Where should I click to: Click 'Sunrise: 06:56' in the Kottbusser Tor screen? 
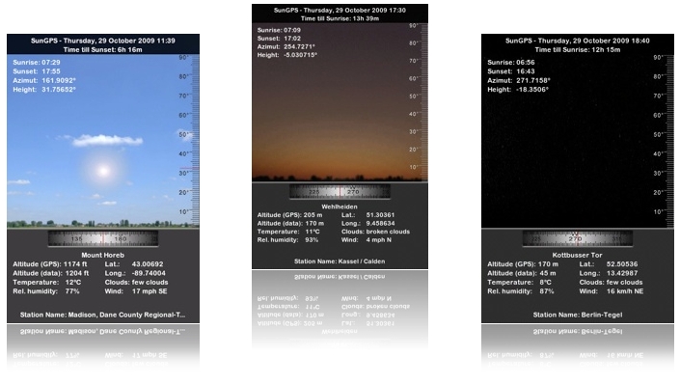click(511, 63)
